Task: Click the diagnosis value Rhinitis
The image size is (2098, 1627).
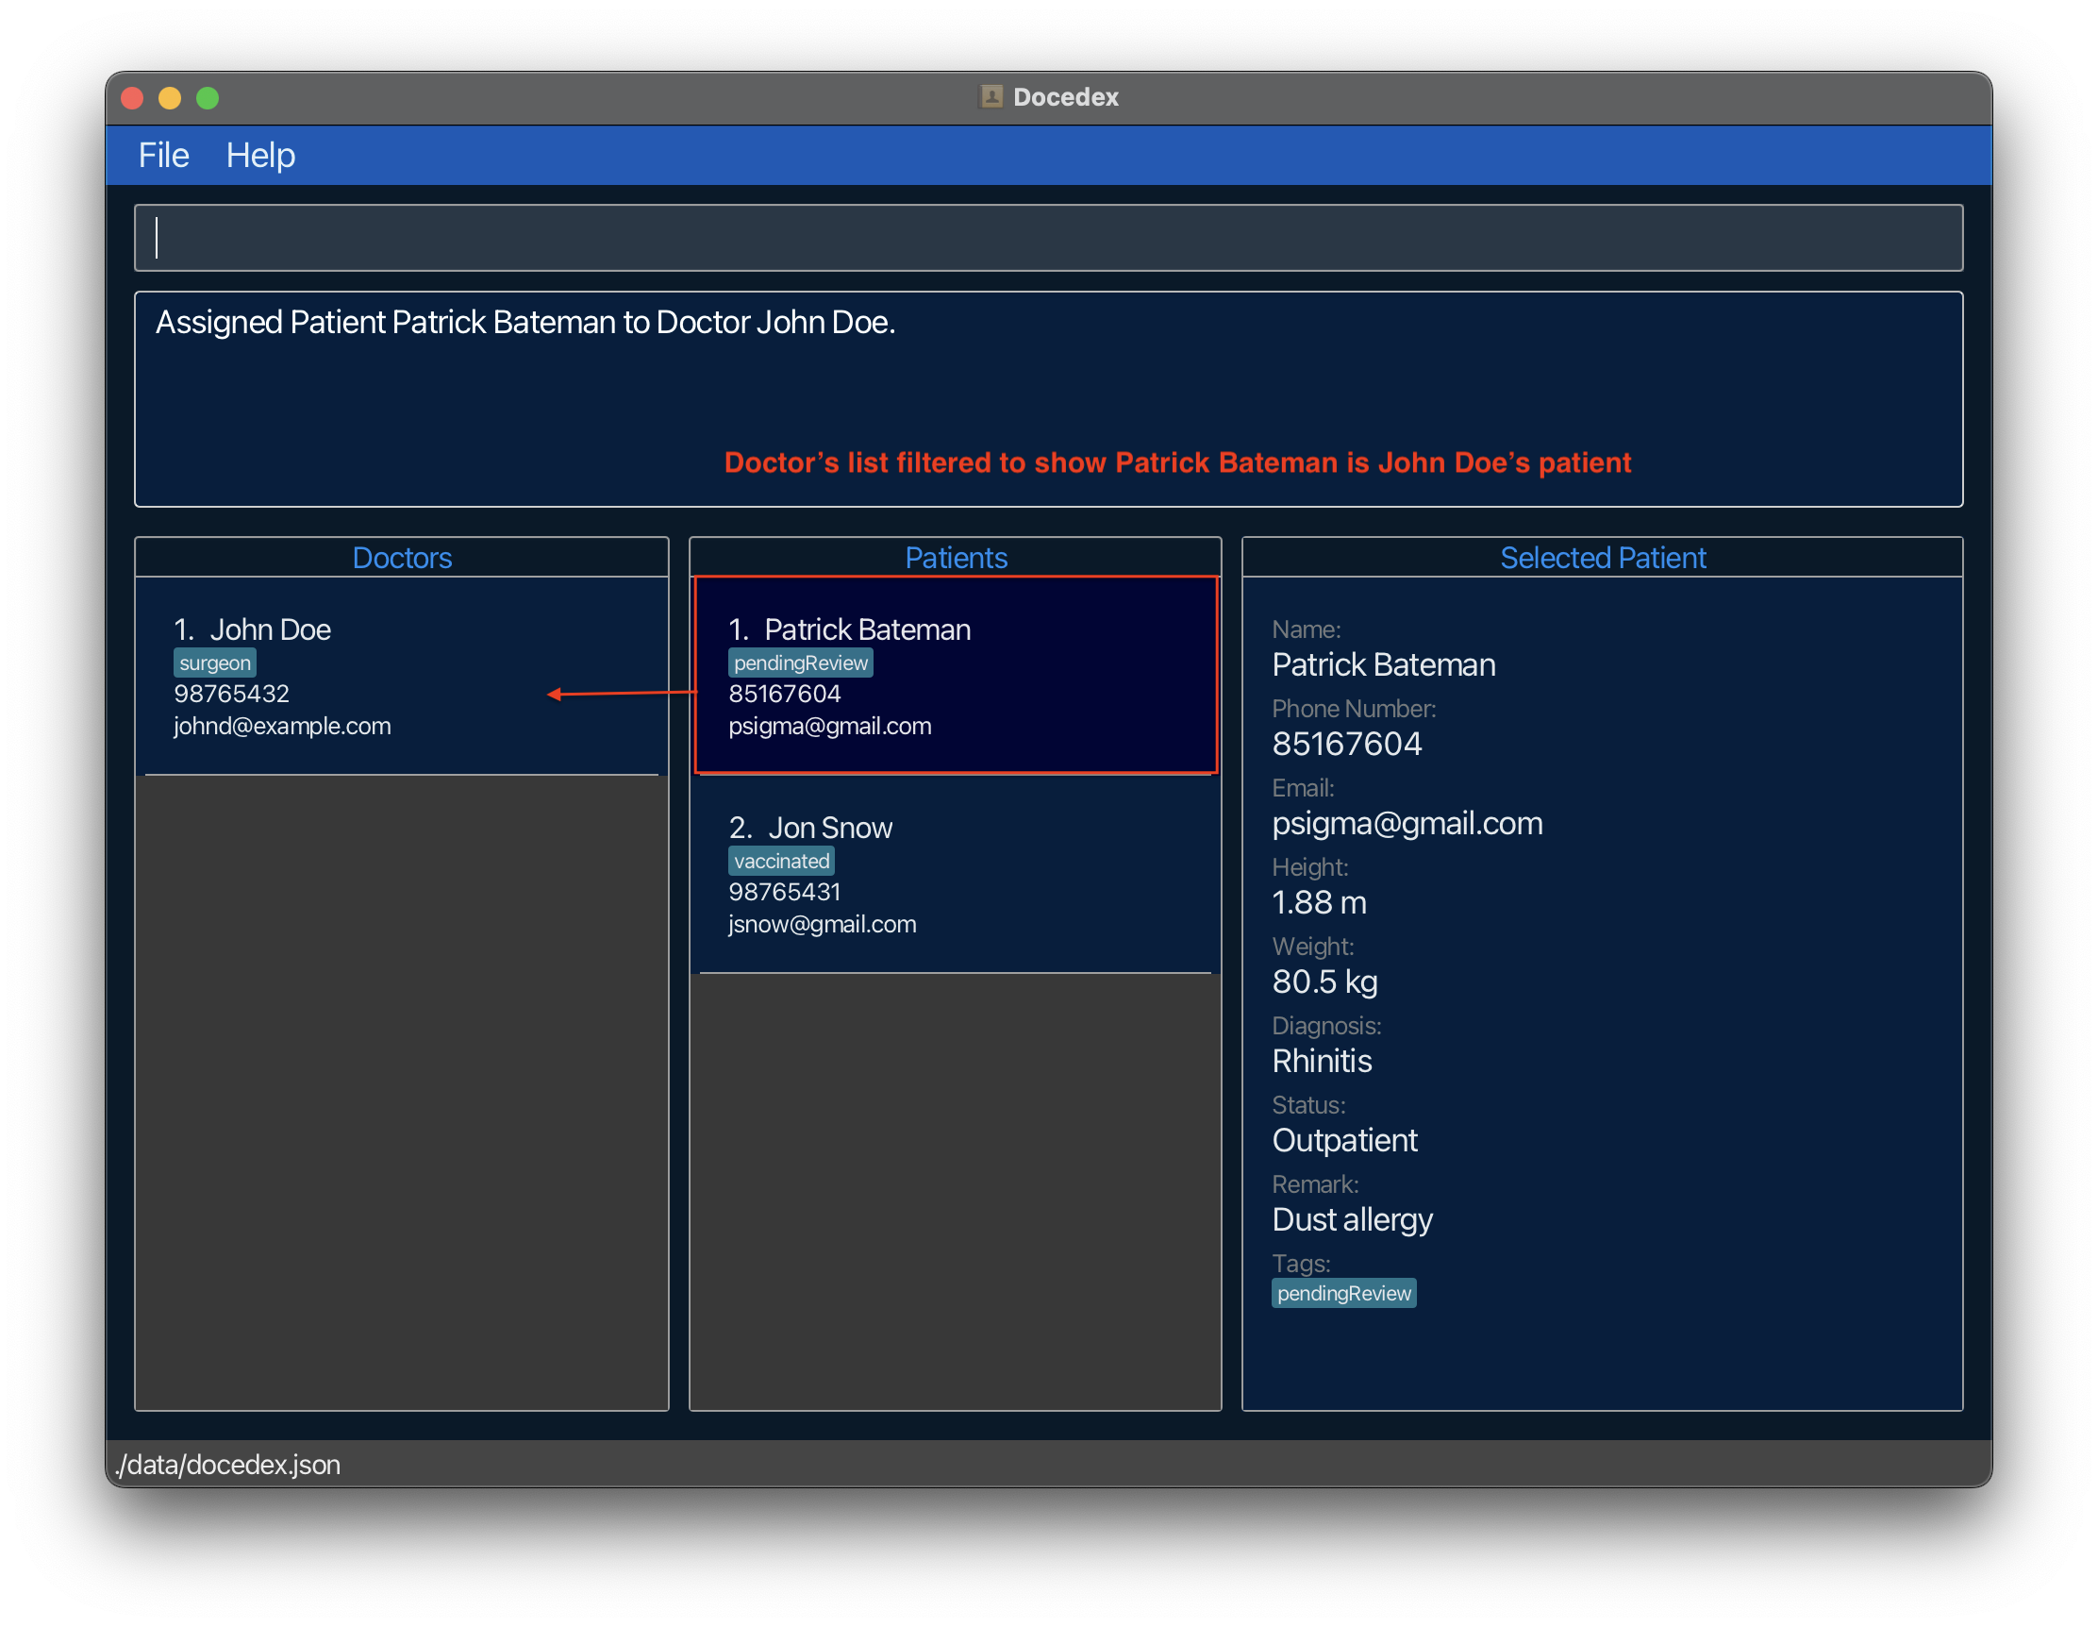Action: pyautogui.click(x=1322, y=1061)
